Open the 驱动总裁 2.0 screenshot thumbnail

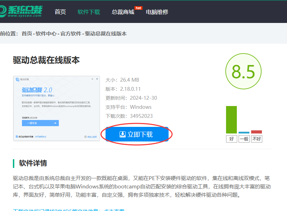57,108
